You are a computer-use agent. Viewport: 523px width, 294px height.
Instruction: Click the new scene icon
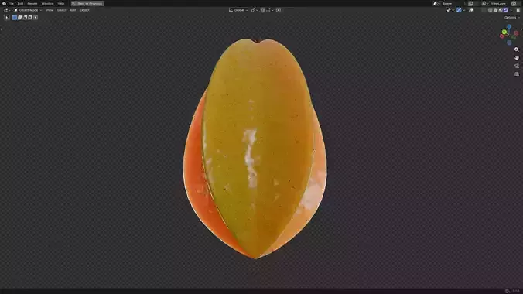tap(471, 3)
